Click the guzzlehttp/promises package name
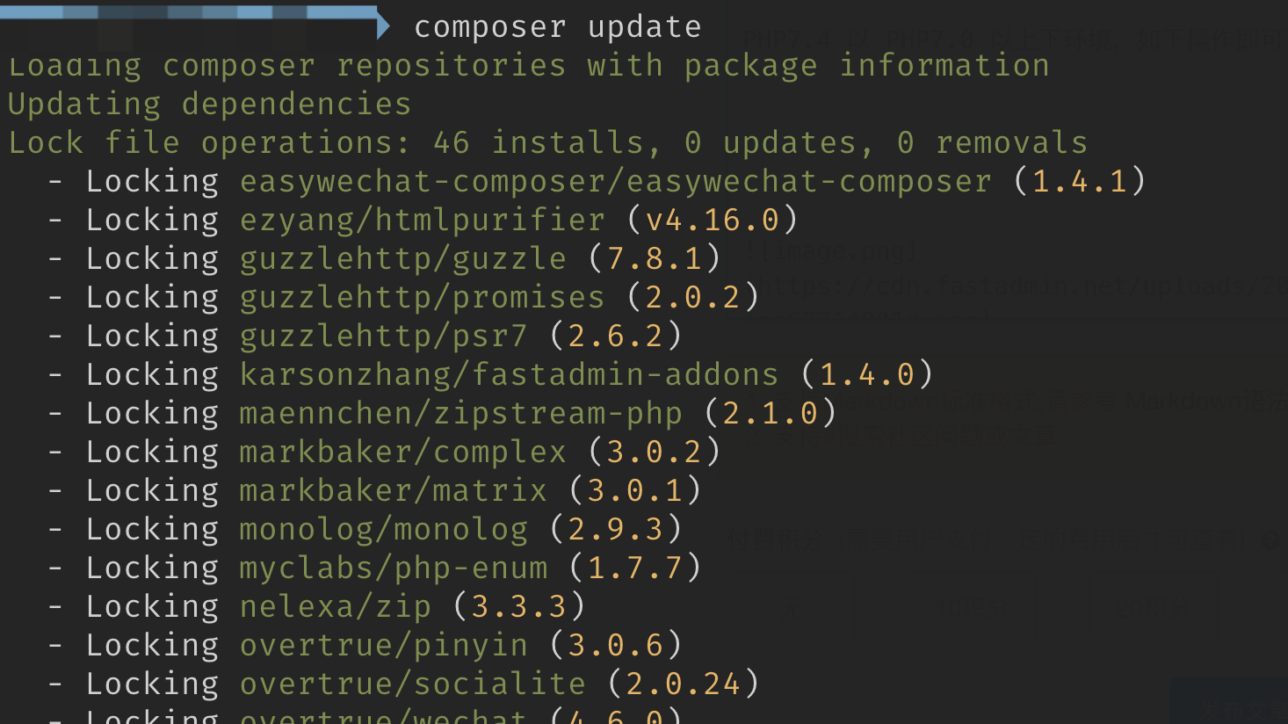This screenshot has width=1288, height=724. tap(422, 298)
